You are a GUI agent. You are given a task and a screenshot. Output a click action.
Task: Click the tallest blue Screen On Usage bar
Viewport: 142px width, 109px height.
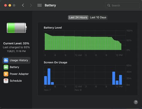pyautogui.click(x=49, y=77)
